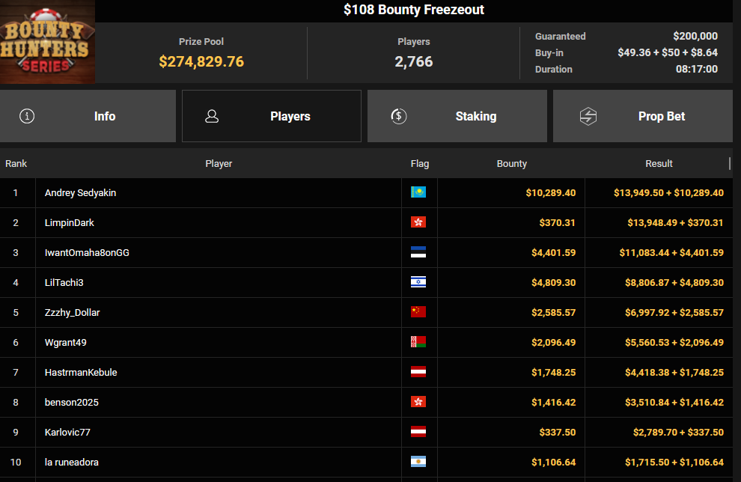This screenshot has height=482, width=741.
Task: Click LimpinDark's Hong Kong flag icon
Action: [418, 222]
